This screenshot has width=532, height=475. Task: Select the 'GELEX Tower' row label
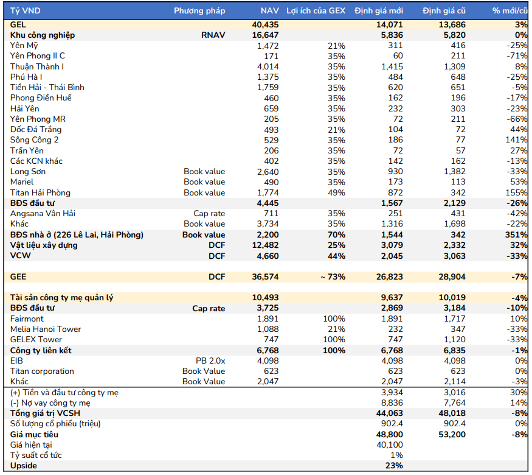coord(36,339)
